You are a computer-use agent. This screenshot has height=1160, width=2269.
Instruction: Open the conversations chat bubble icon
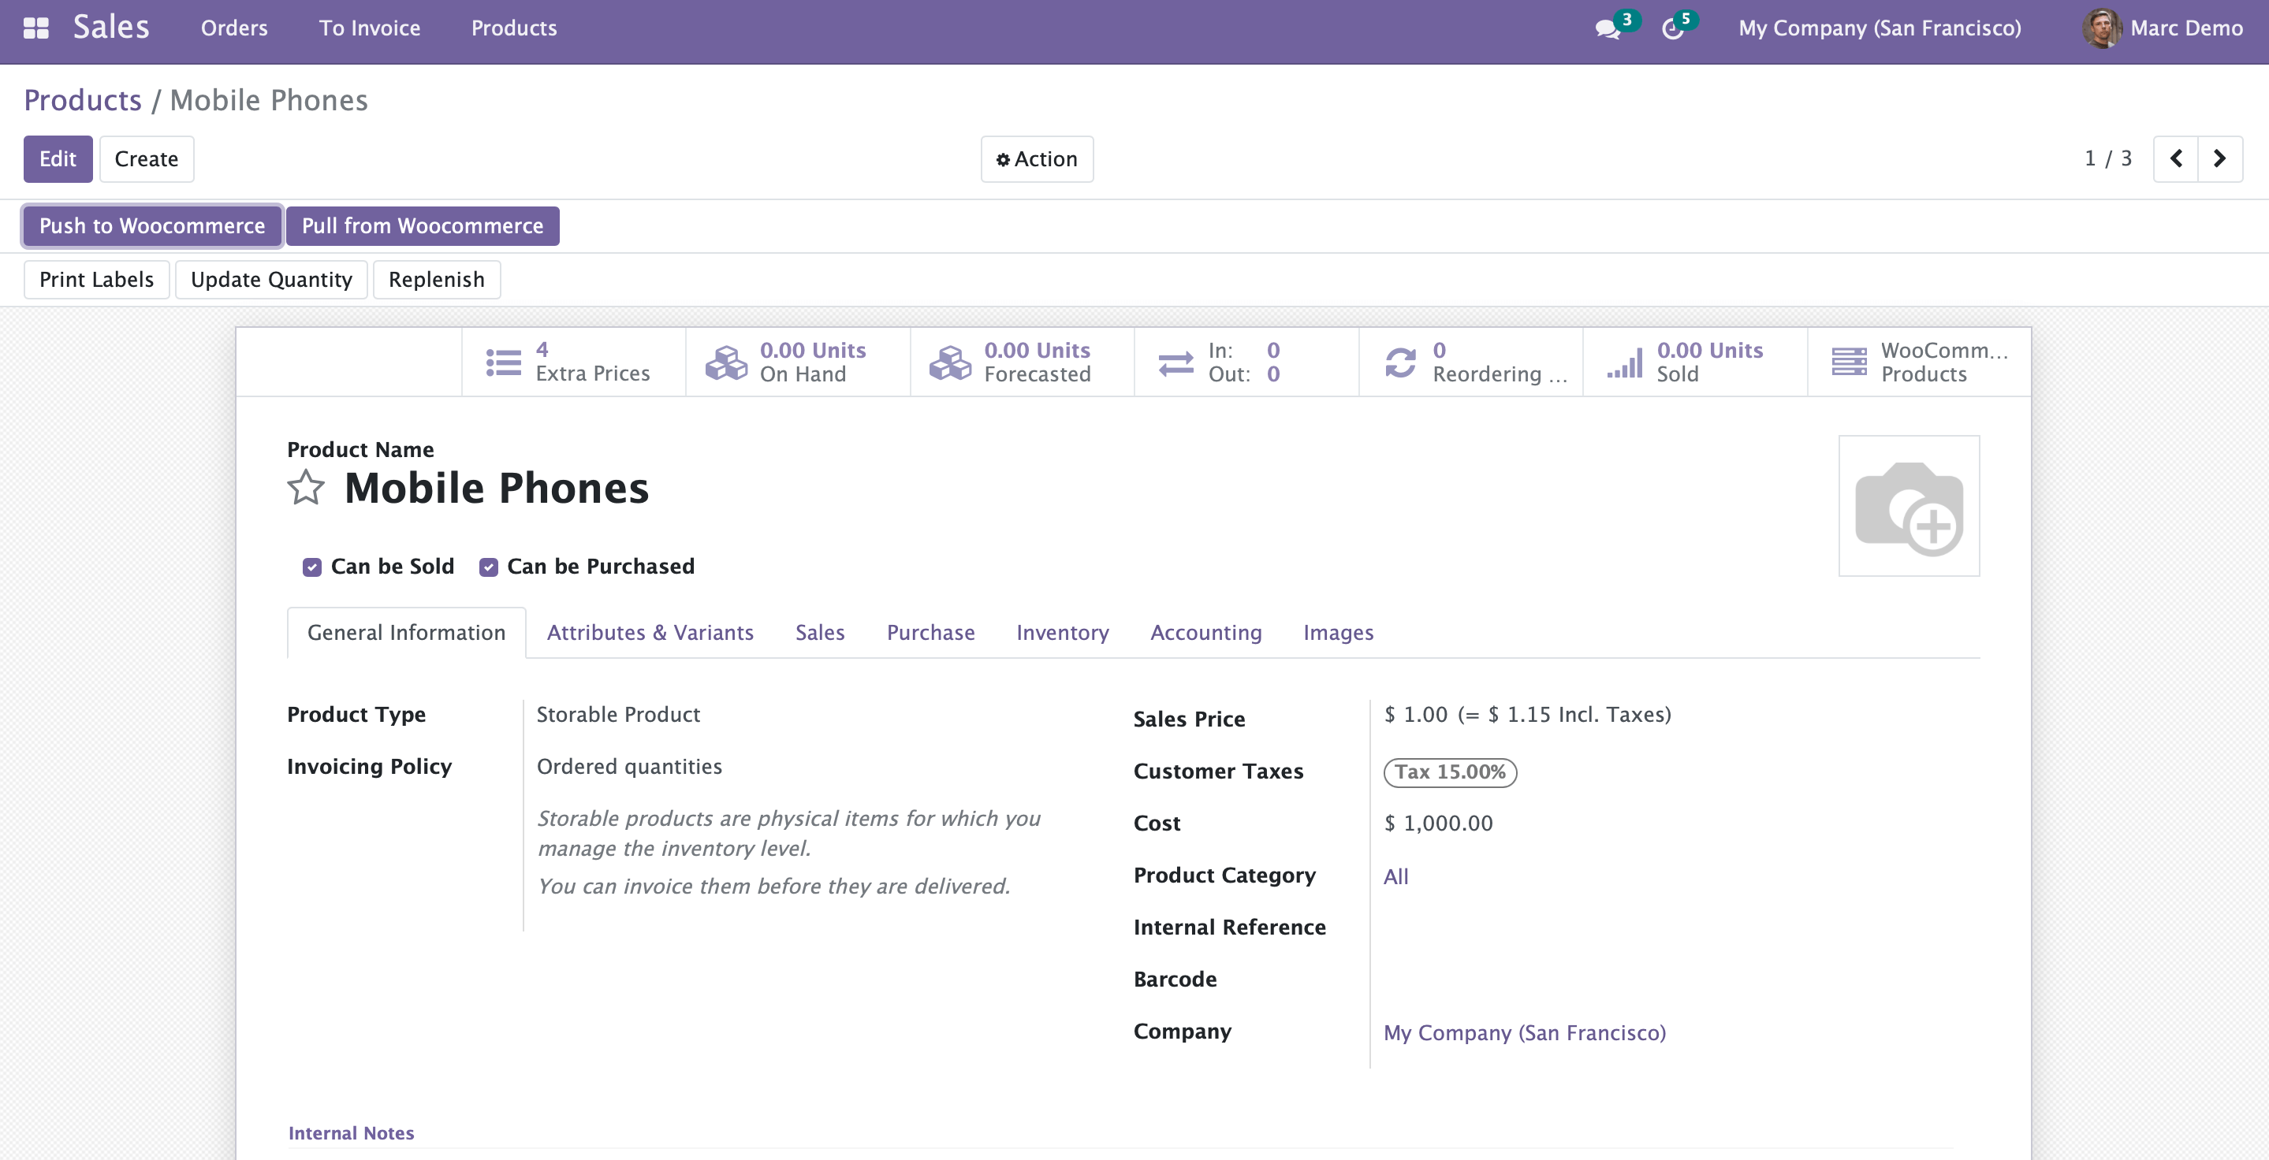(x=1608, y=29)
